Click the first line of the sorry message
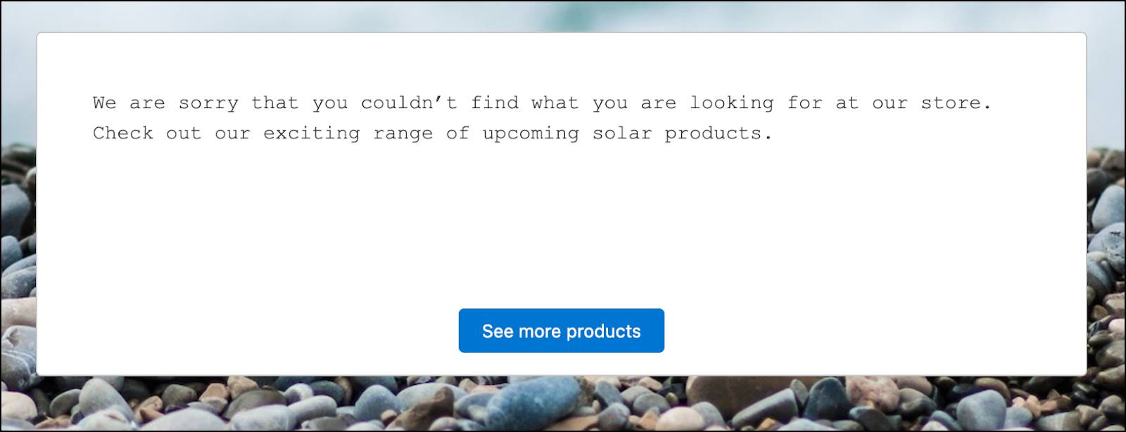 point(542,102)
